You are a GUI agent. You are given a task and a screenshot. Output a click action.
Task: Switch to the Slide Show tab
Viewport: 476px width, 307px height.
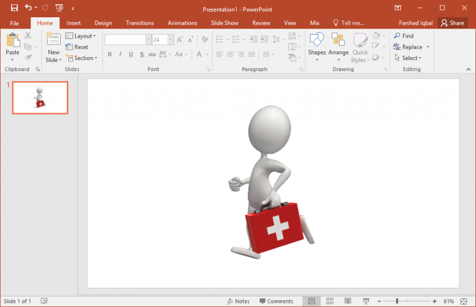coord(224,23)
